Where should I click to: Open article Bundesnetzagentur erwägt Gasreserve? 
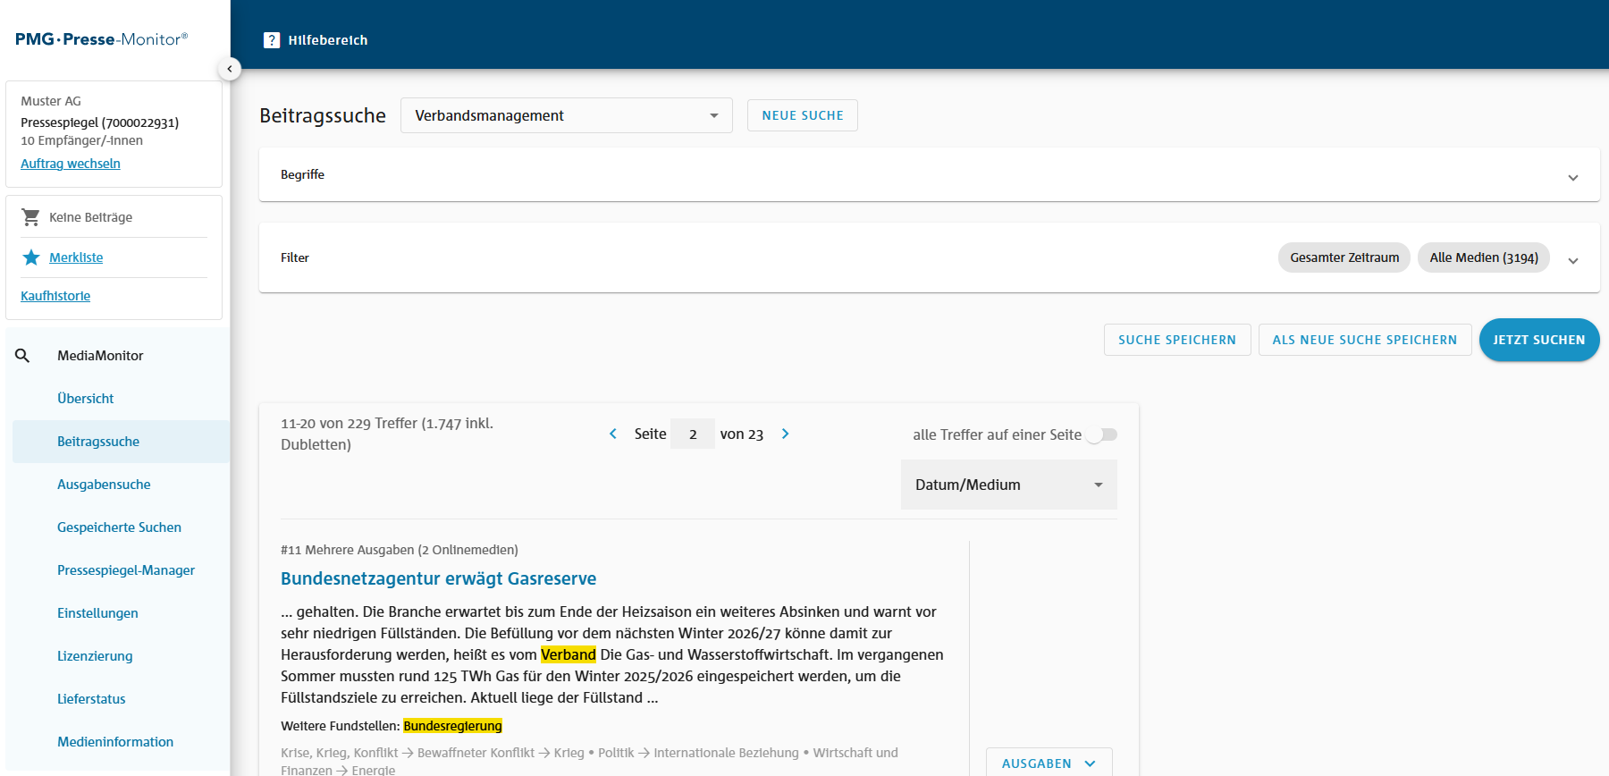(438, 578)
